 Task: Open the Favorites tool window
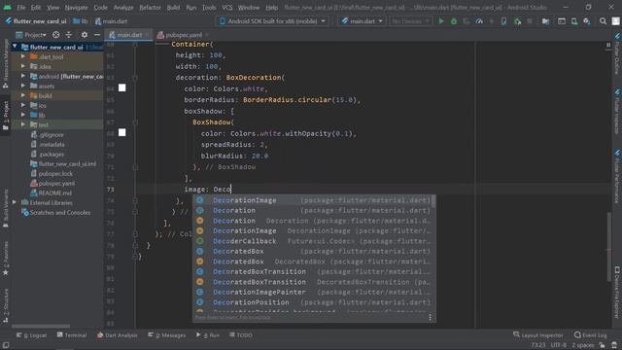(x=5, y=258)
